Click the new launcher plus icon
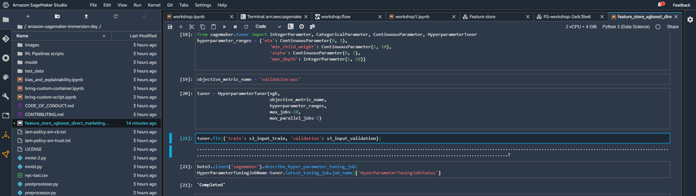 coord(28,16)
